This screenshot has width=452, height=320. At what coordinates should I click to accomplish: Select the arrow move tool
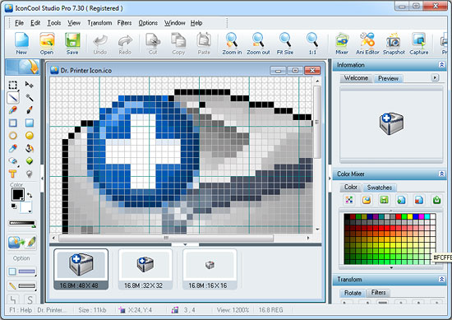(29, 85)
